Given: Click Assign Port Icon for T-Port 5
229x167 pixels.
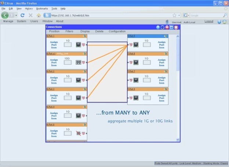Looking at the screenshot, I should coord(161,45).
